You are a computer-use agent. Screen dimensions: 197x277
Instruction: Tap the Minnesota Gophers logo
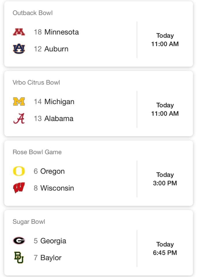point(19,32)
